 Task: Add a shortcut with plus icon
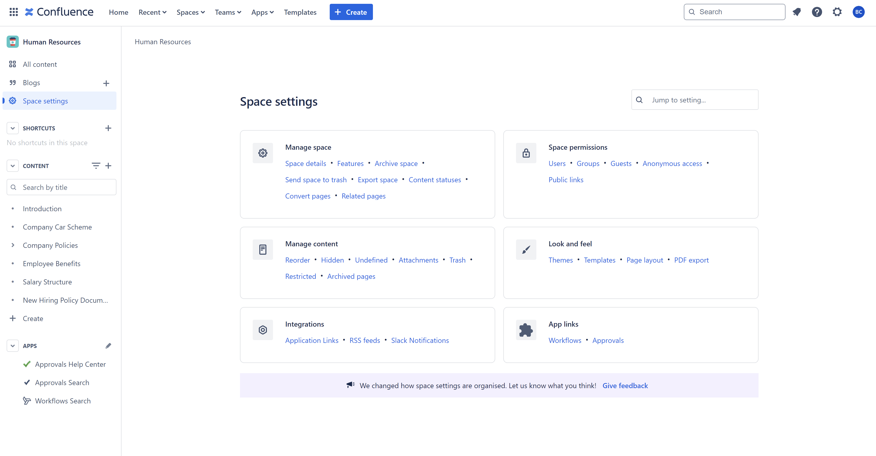(108, 128)
